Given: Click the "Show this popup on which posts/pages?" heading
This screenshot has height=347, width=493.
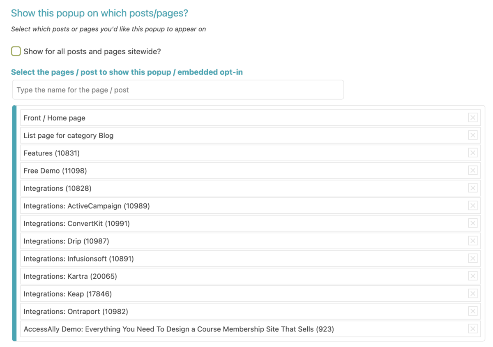Looking at the screenshot, I should coord(99,13).
